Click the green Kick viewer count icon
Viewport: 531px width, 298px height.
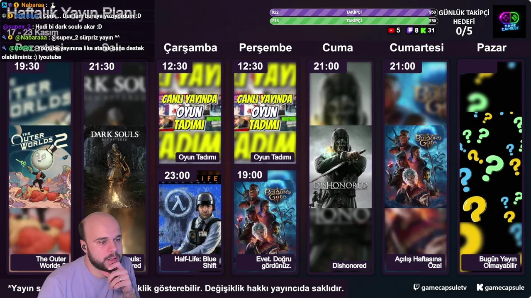tap(423, 30)
